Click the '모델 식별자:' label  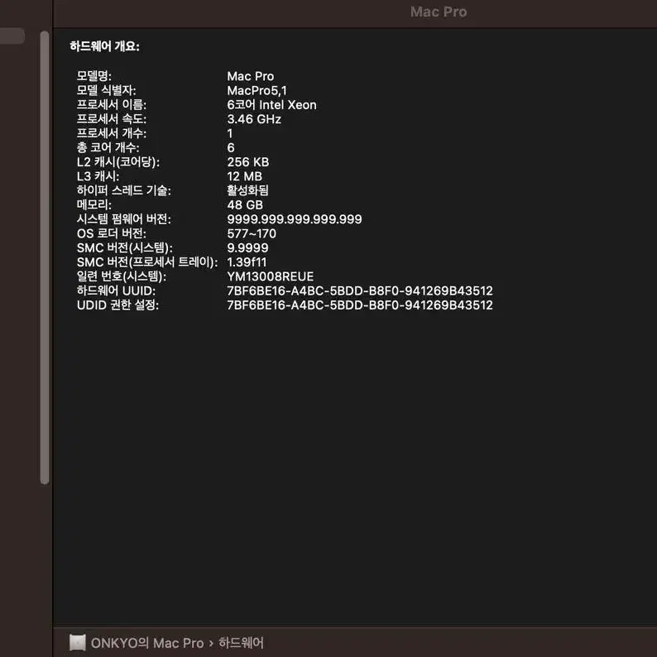click(106, 90)
